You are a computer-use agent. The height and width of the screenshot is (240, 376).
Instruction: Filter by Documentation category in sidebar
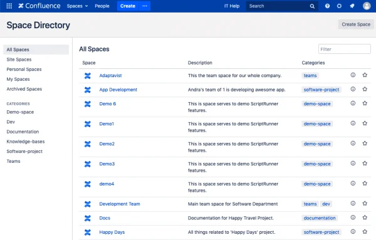click(23, 132)
